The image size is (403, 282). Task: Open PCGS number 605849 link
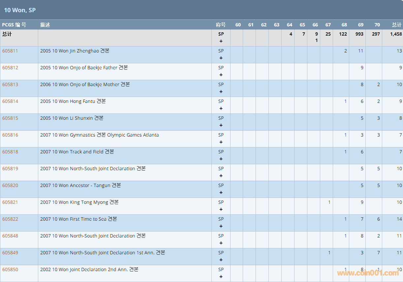pyautogui.click(x=10, y=253)
